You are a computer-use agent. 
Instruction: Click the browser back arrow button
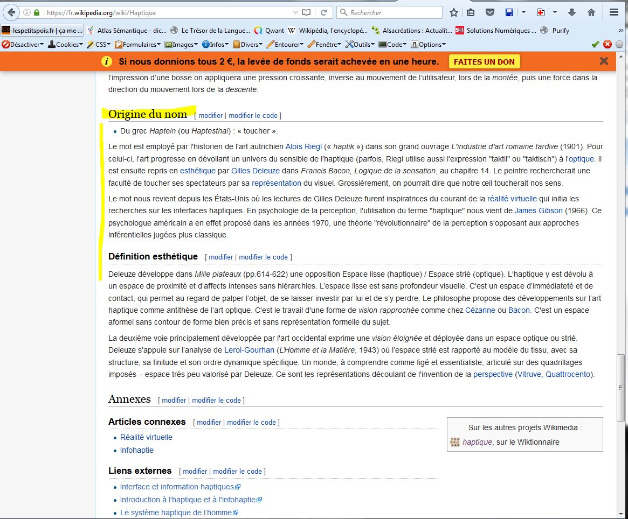coord(12,12)
